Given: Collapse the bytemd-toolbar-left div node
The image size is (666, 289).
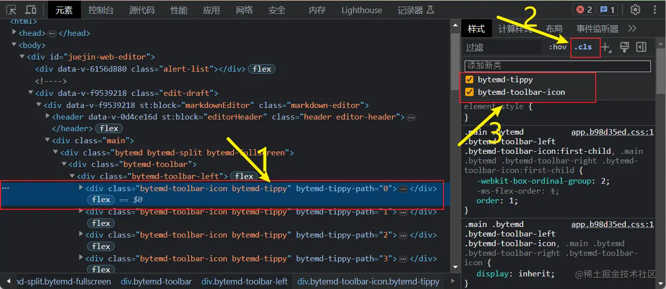Looking at the screenshot, I should (x=72, y=177).
